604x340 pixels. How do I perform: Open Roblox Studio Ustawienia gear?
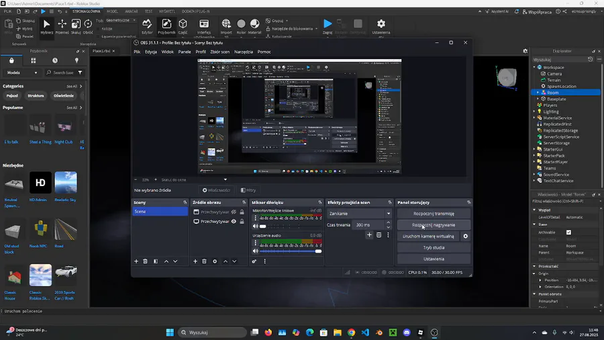[381, 27]
